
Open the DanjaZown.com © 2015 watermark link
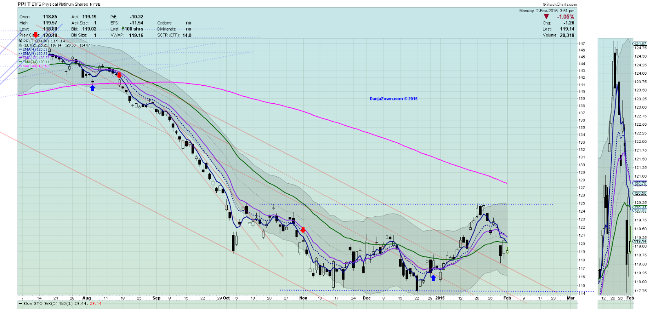pyautogui.click(x=393, y=99)
